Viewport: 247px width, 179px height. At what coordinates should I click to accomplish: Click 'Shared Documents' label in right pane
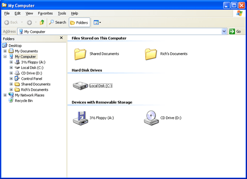[x=104, y=54]
